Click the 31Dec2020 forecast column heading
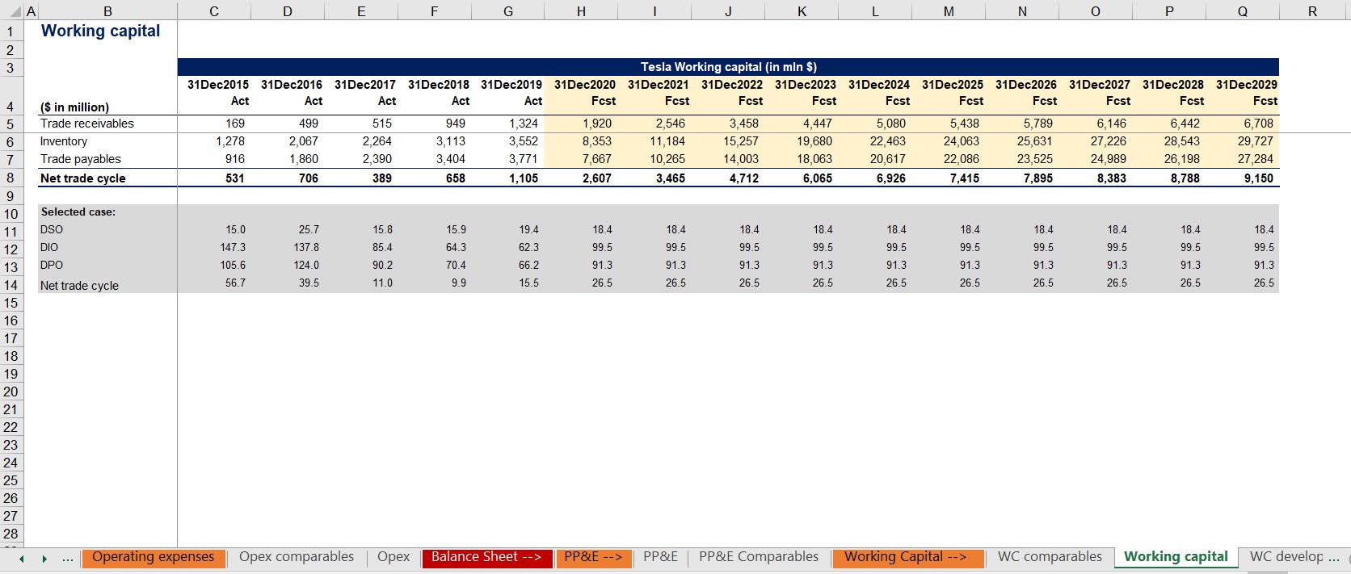The height and width of the screenshot is (574, 1351). (585, 84)
